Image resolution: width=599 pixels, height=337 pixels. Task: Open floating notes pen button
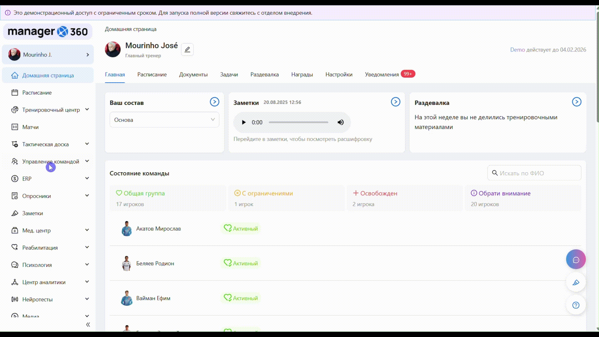pos(576,282)
